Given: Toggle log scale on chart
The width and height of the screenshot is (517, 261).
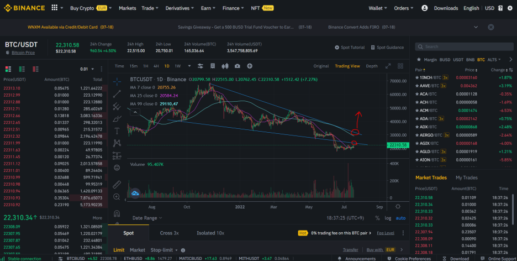Looking at the screenshot, I should tap(388, 218).
